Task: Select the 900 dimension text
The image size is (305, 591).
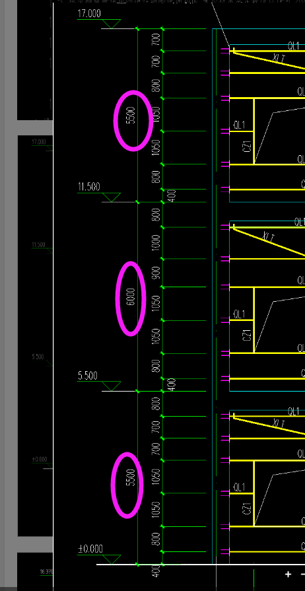Action: point(156,273)
